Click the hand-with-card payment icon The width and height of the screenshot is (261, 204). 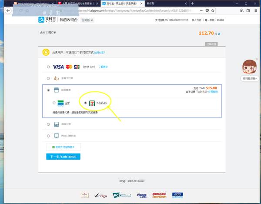pyautogui.click(x=56, y=78)
